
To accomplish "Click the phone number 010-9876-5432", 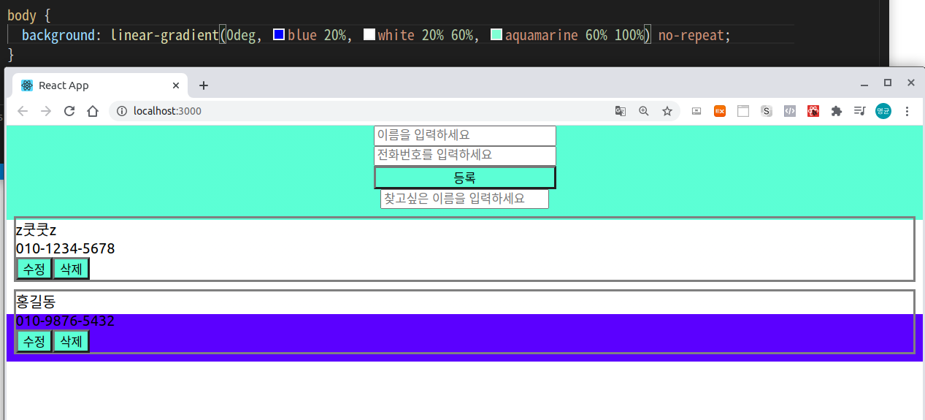I will pyautogui.click(x=65, y=321).
